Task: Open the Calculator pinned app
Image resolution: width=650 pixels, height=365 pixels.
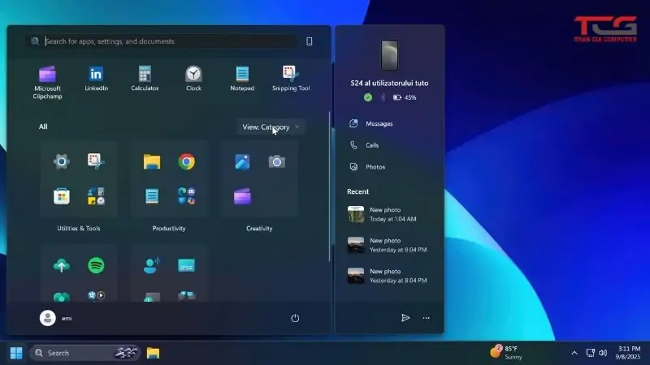Action: 145,78
